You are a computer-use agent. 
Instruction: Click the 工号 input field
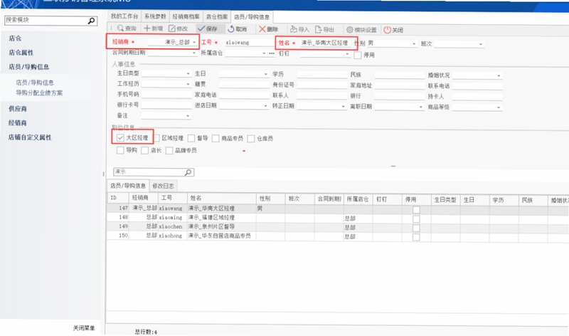tap(250, 43)
